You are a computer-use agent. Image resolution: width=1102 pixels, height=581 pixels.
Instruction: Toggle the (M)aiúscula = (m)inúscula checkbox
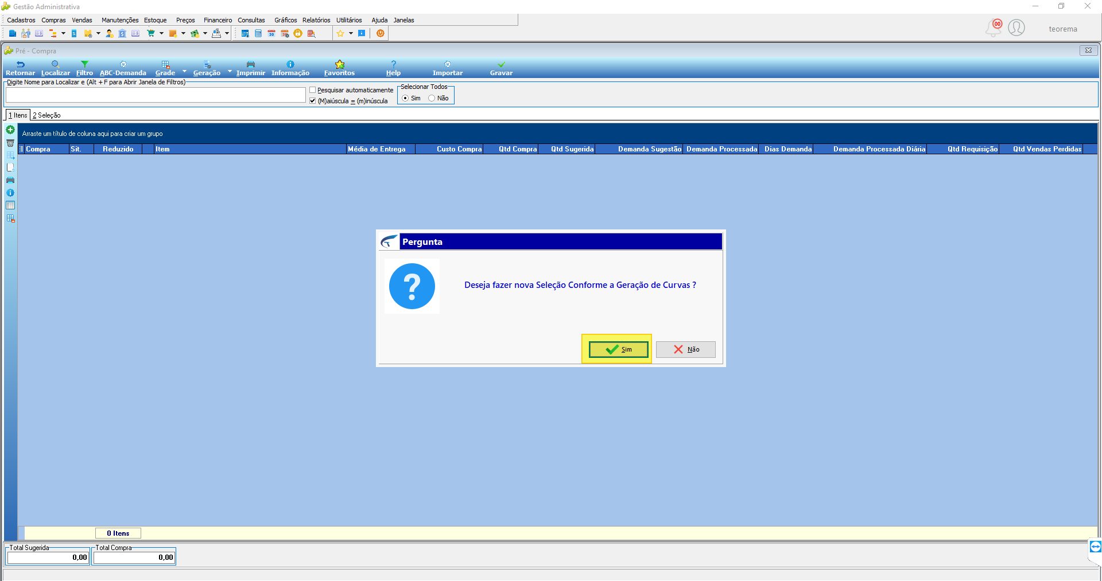pyautogui.click(x=313, y=101)
